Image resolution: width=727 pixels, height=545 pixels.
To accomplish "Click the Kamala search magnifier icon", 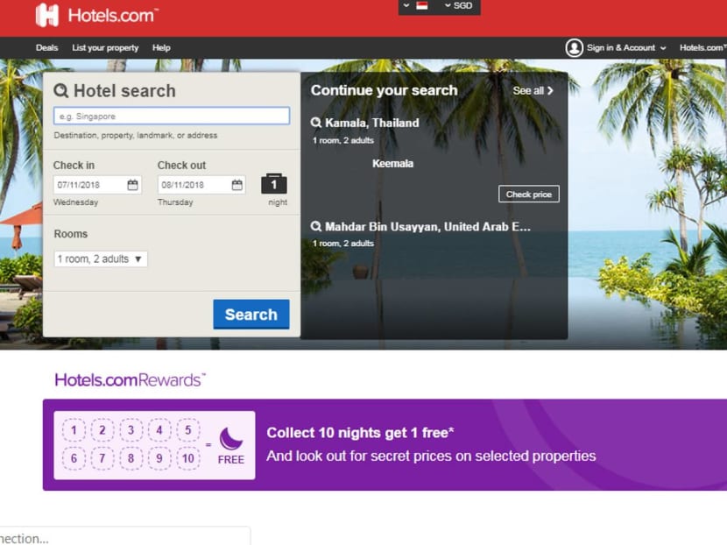I will (x=316, y=123).
